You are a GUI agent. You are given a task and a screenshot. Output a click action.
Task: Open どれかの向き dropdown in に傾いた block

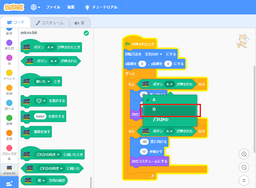(51, 168)
